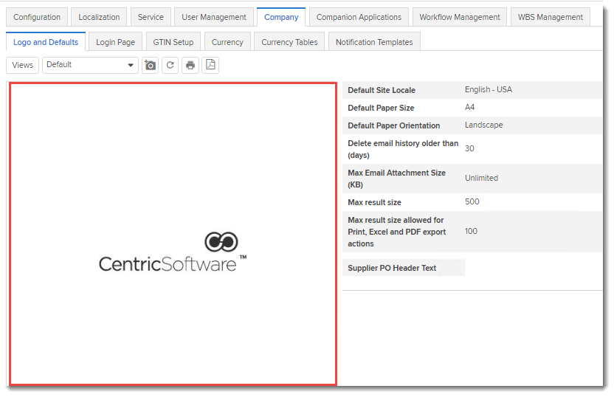The width and height of the screenshot is (614, 397).
Task: Go to Notification Templates subtab
Action: click(374, 42)
